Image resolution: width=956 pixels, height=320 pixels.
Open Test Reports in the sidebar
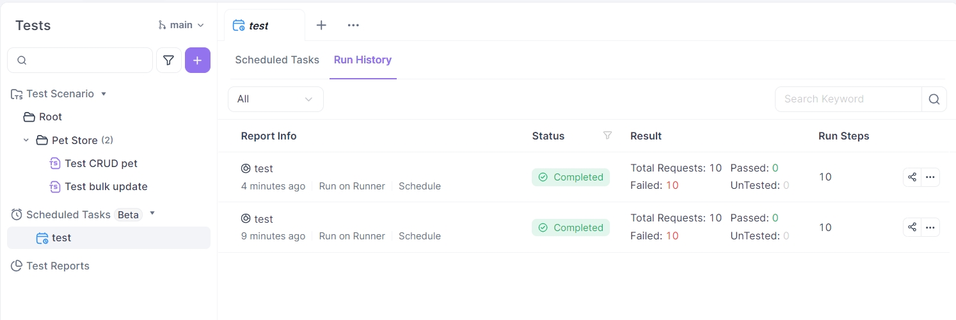[x=58, y=266]
